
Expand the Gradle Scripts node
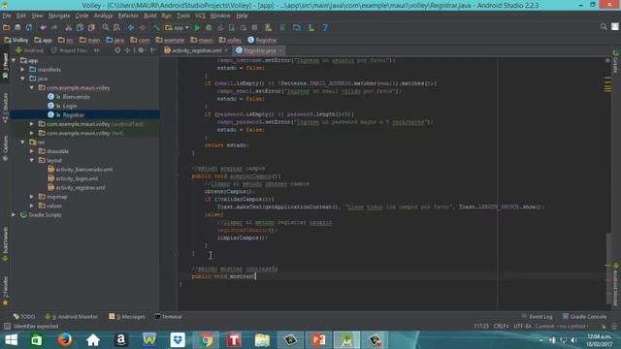point(14,215)
